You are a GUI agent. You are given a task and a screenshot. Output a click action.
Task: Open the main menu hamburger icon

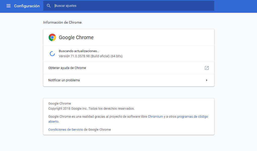pos(9,6)
